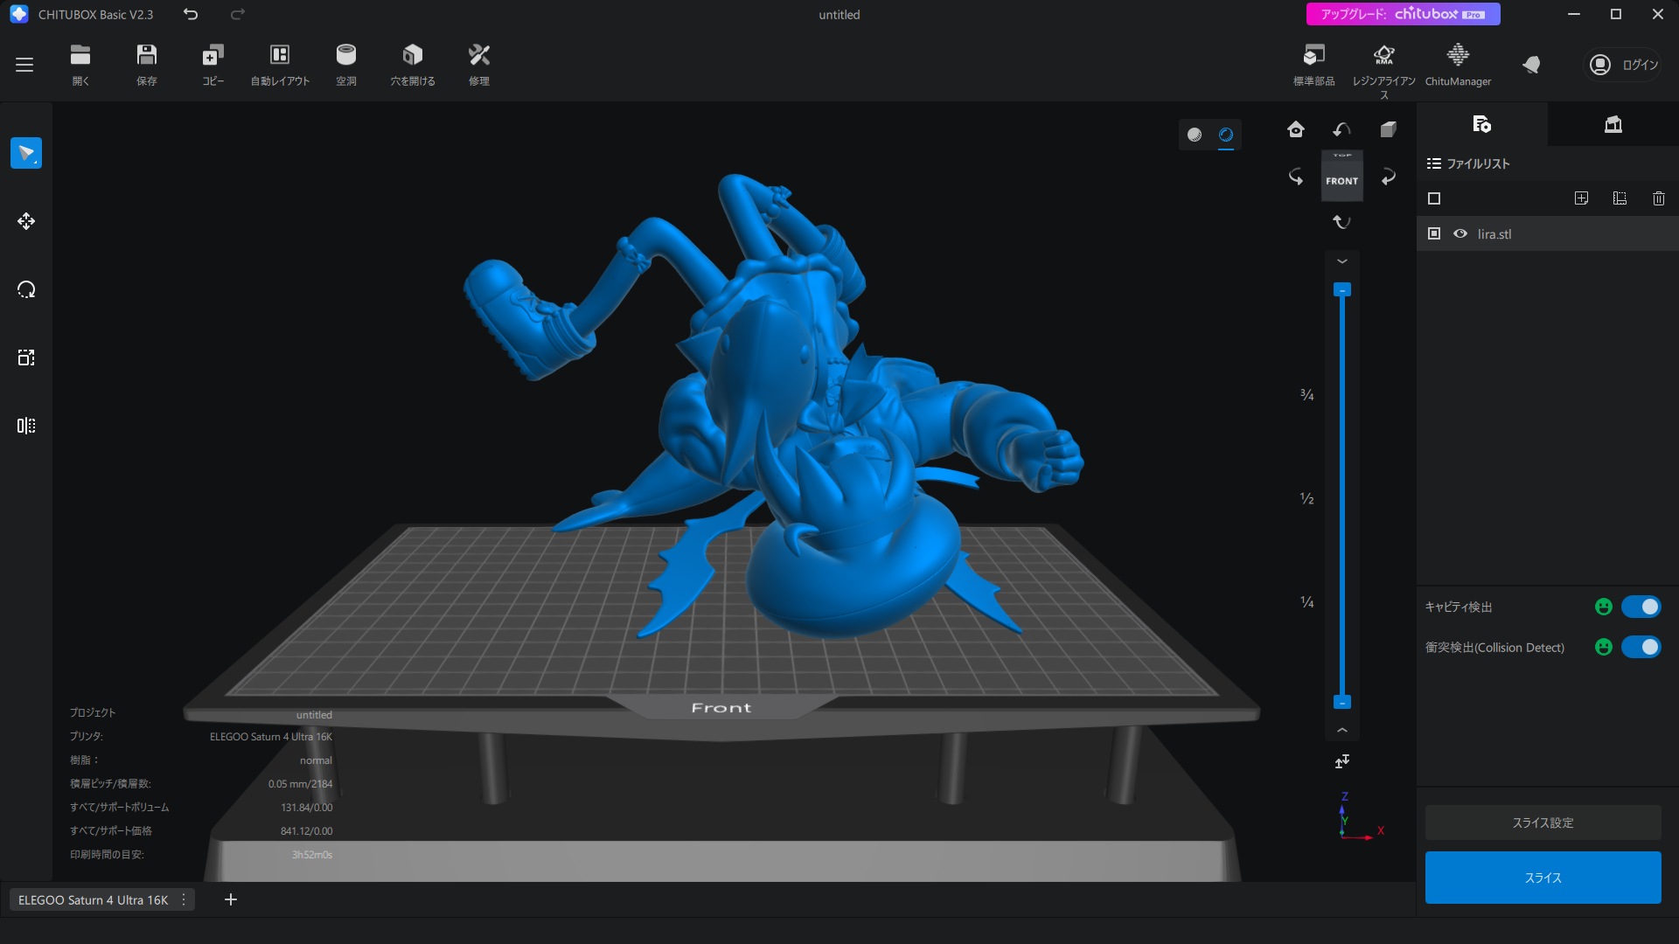1679x944 pixels.
Task: Open the 空洞 hollow tool
Action: tap(346, 65)
